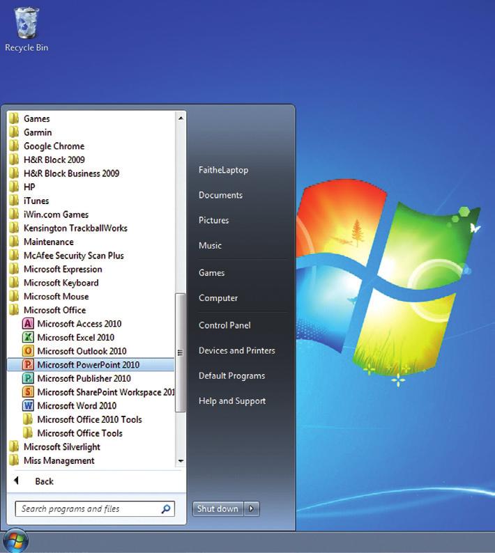Click the Microsoft Word 2010 icon
Viewport: 495px width, 553px height.
(28, 405)
